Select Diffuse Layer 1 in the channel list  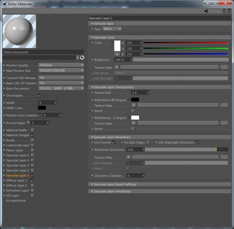click(x=16, y=180)
